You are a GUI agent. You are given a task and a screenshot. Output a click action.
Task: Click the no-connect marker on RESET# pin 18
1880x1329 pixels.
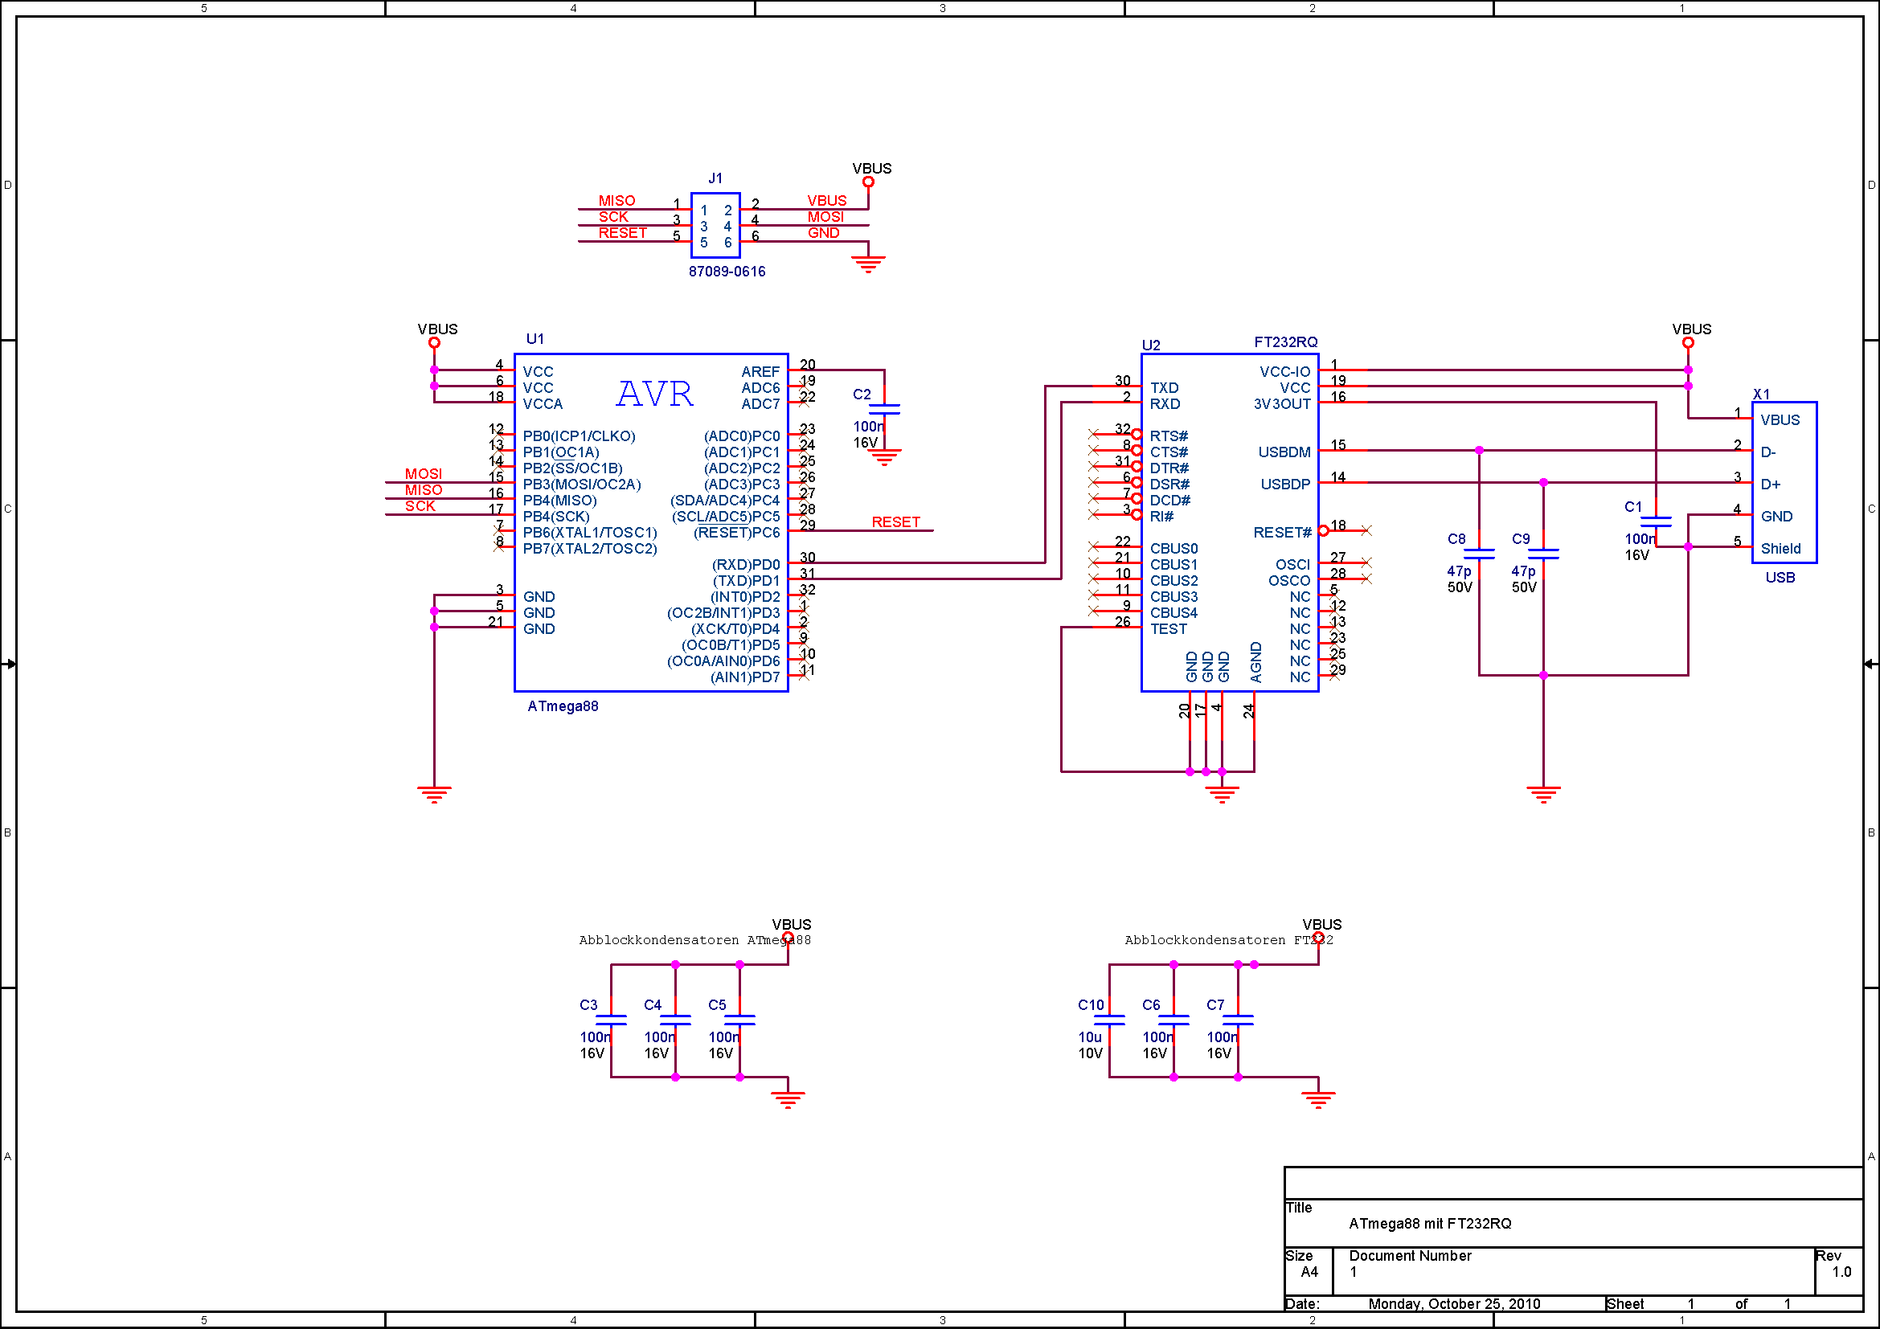1366,530
